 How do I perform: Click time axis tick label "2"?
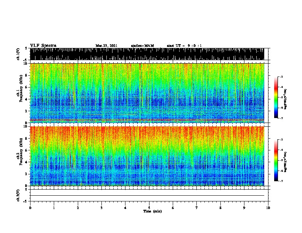(x=78, y=208)
